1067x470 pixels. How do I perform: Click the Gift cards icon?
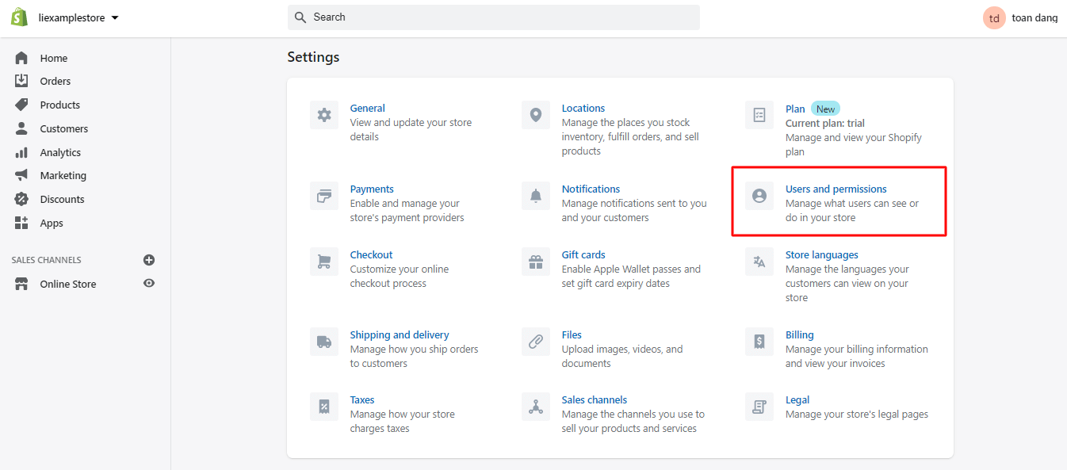(x=536, y=261)
